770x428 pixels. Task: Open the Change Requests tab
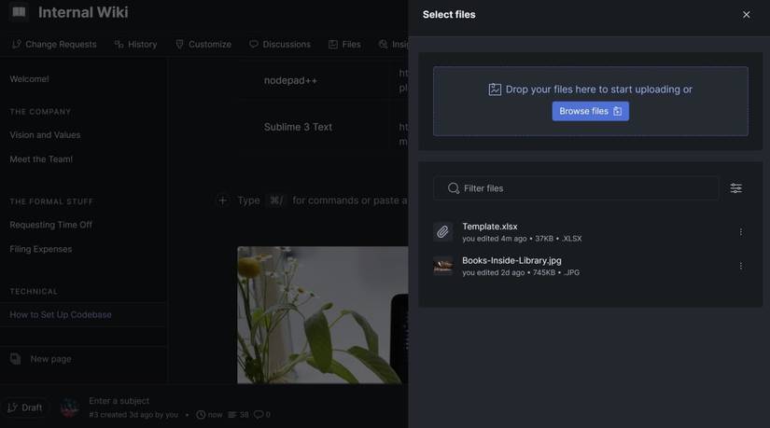pyautogui.click(x=54, y=44)
